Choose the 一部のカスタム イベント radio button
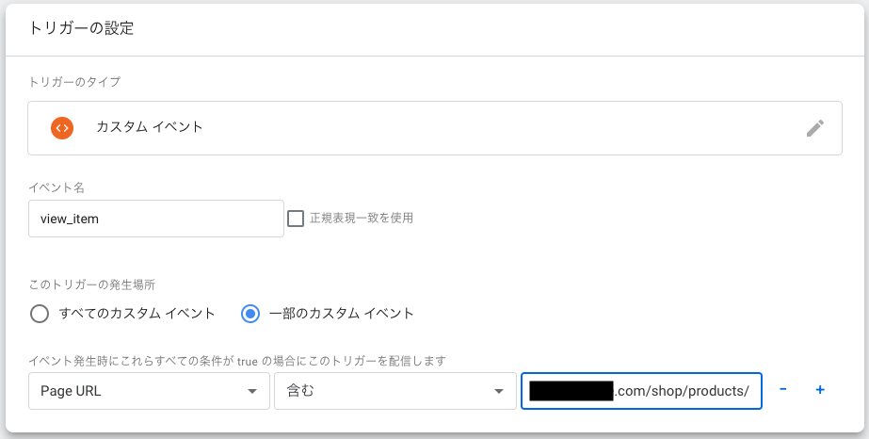The height and width of the screenshot is (439, 869). point(250,314)
